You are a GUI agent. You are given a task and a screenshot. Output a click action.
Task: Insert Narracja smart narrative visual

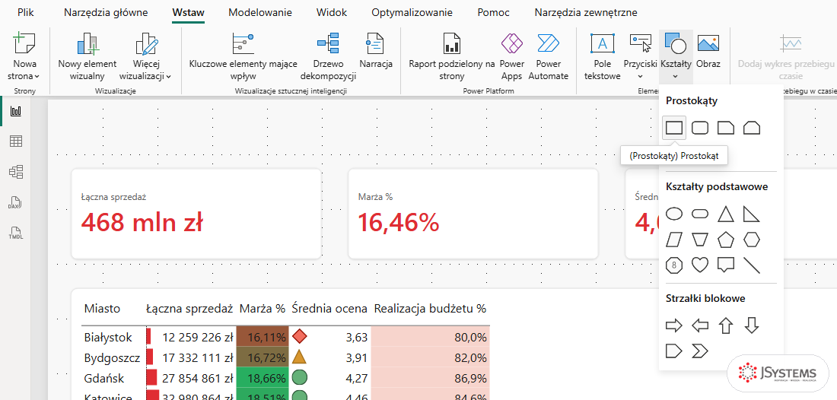click(376, 51)
